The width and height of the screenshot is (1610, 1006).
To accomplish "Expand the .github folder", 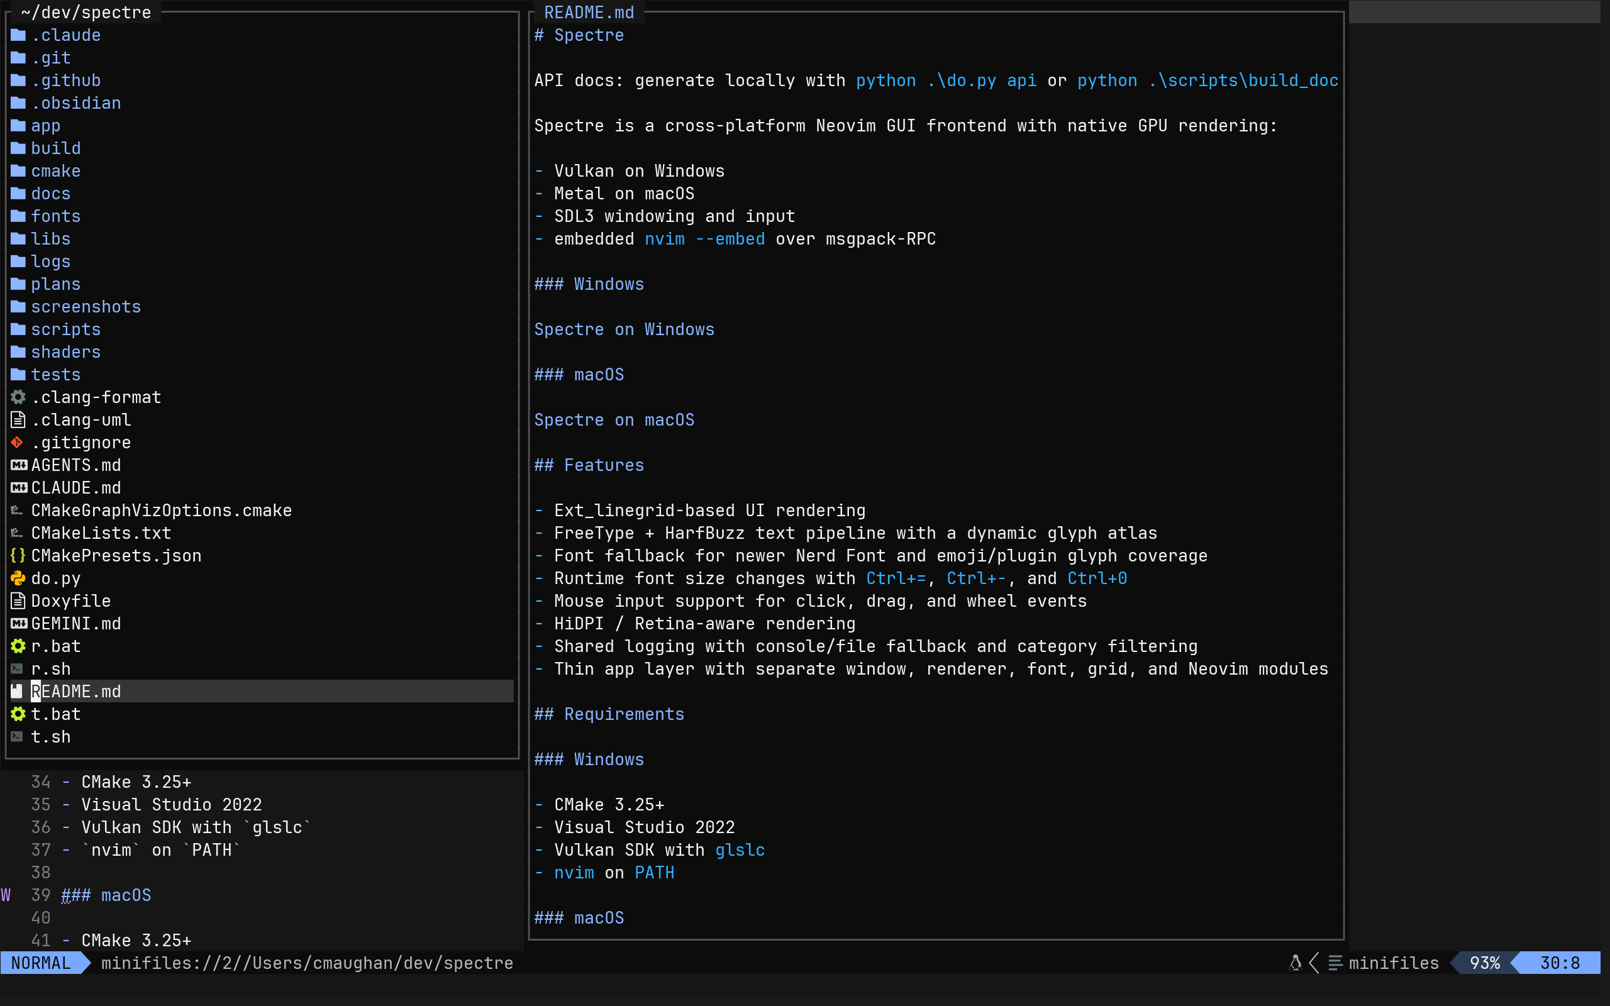I will coord(67,80).
